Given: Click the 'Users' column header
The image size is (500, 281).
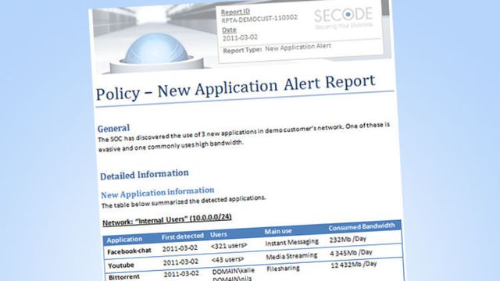Looking at the screenshot, I should [219, 234].
